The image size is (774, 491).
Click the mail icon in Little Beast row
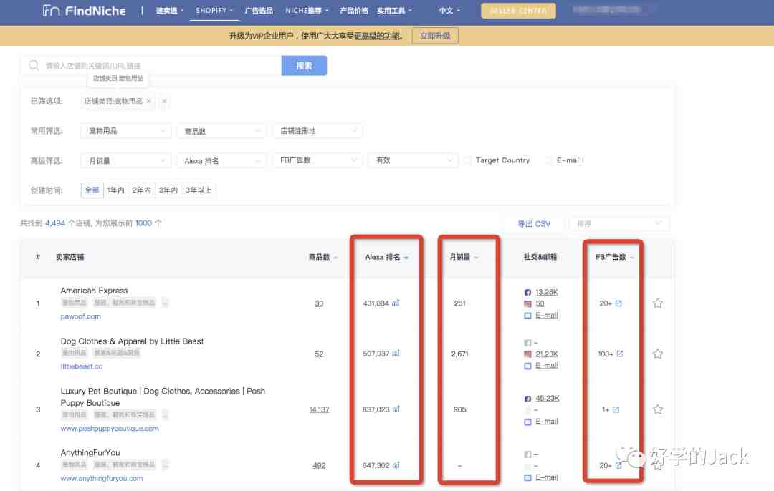(527, 366)
